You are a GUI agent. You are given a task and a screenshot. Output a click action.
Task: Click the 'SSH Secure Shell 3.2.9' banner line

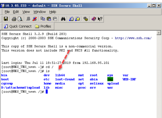34,34
